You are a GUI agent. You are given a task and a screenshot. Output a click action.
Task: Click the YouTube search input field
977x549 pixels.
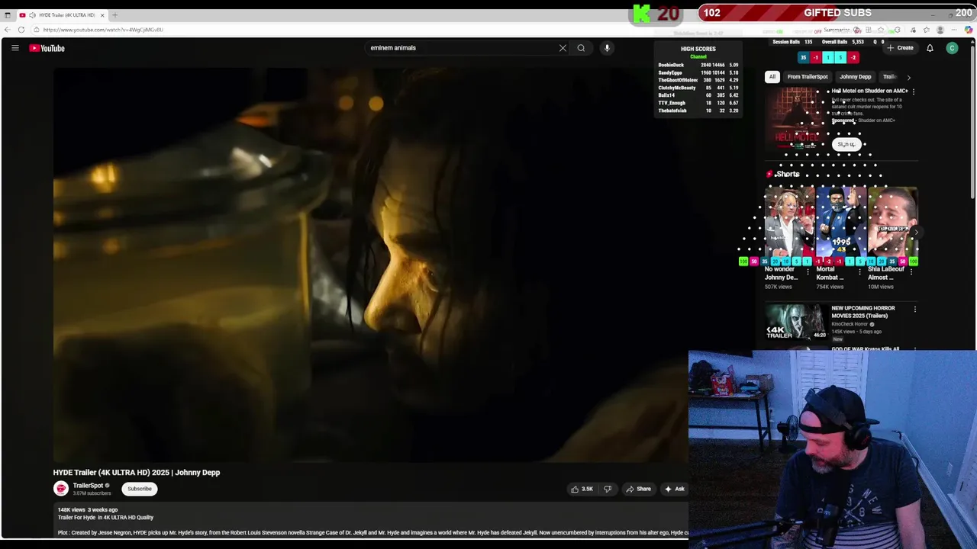point(462,48)
